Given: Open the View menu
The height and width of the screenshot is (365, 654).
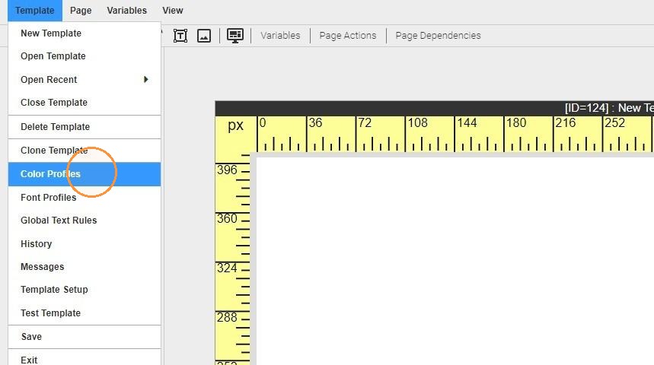Looking at the screenshot, I should point(173,11).
